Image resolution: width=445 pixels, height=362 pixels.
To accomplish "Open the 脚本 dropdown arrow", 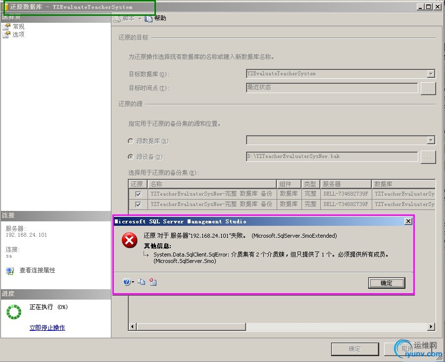I will point(140,19).
